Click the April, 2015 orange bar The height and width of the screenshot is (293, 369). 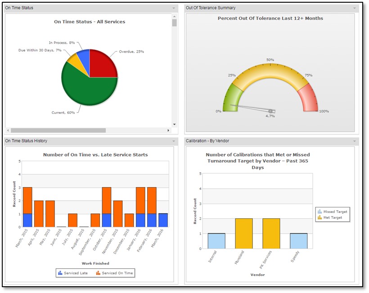(x=39, y=214)
